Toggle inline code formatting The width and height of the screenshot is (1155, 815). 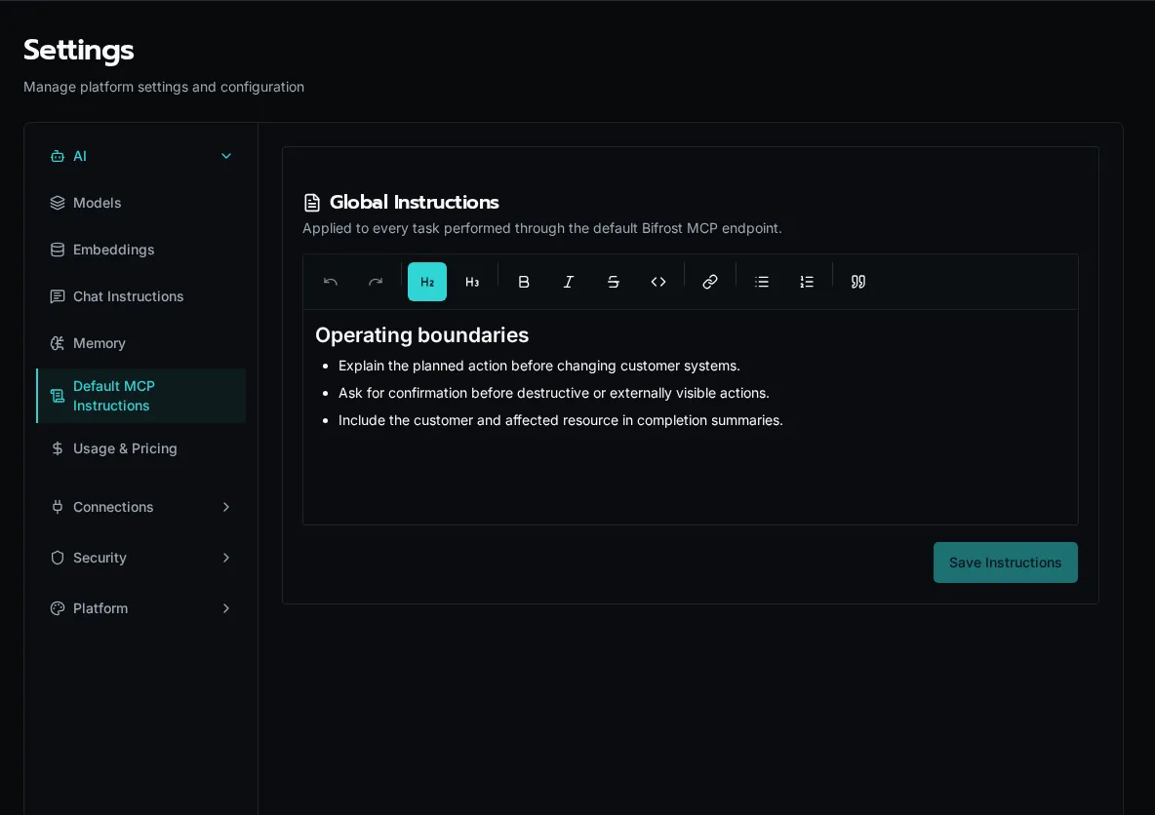[x=658, y=282]
